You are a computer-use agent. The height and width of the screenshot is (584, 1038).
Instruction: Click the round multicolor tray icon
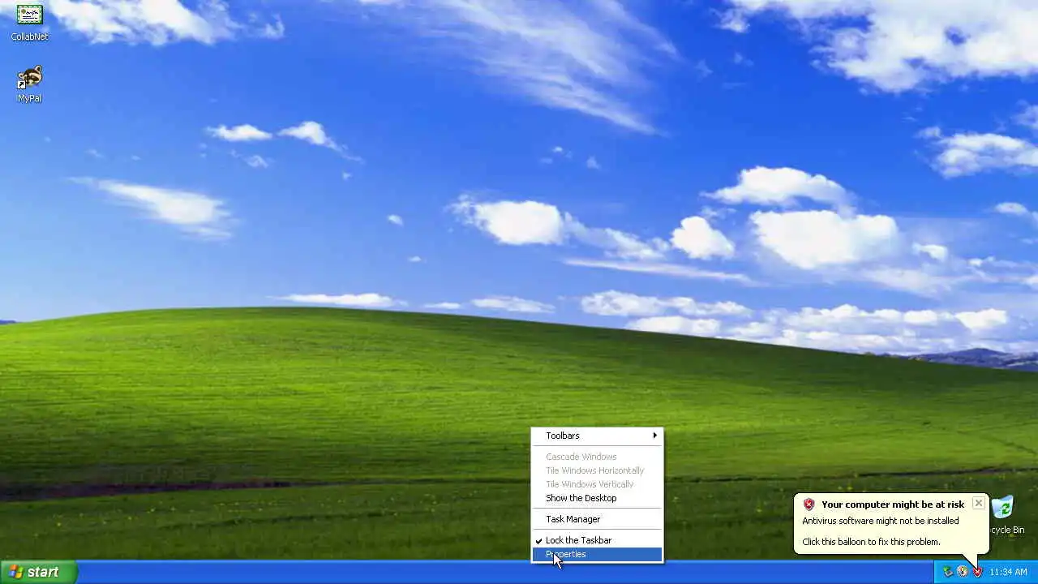[962, 572]
